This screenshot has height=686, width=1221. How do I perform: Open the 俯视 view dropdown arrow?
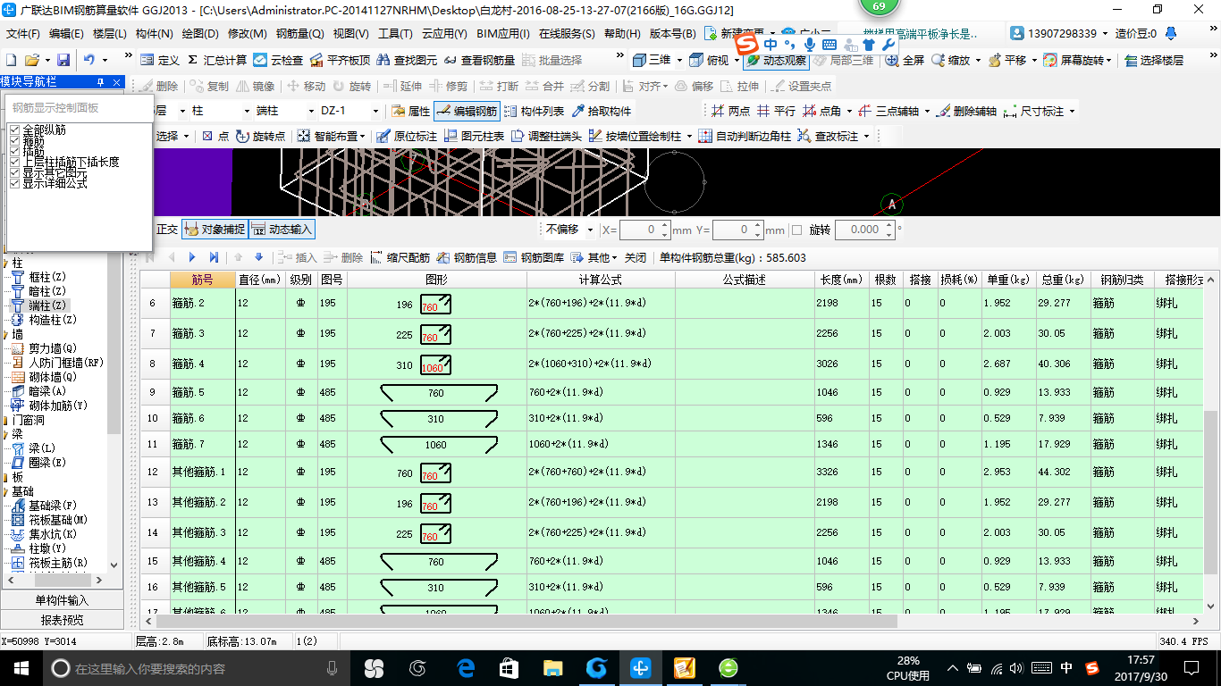[x=737, y=60]
